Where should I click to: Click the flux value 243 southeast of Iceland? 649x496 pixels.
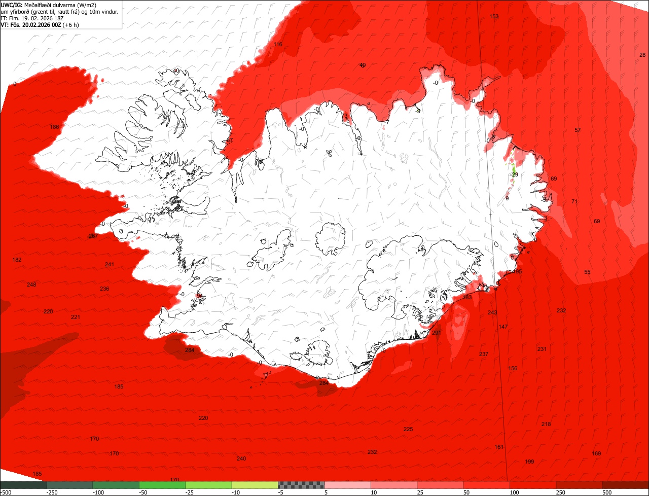[x=492, y=312]
